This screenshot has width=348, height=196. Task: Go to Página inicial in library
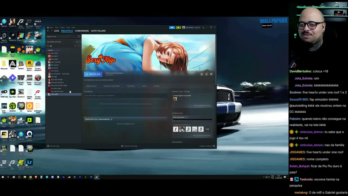click(51, 36)
